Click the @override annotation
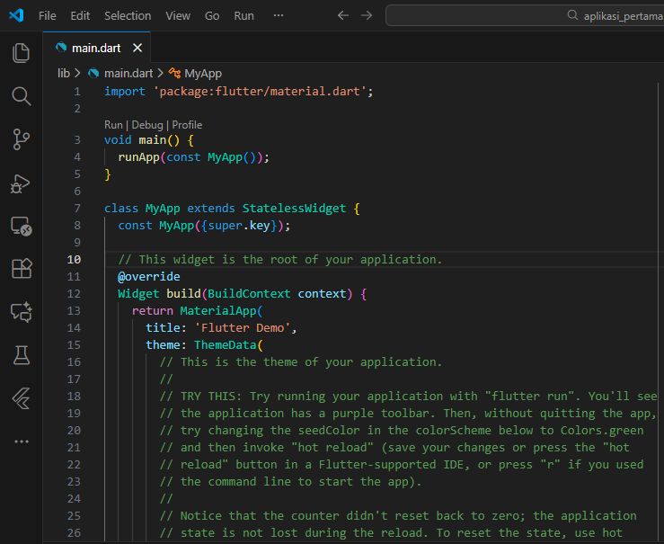The height and width of the screenshot is (544, 664). coord(149,277)
